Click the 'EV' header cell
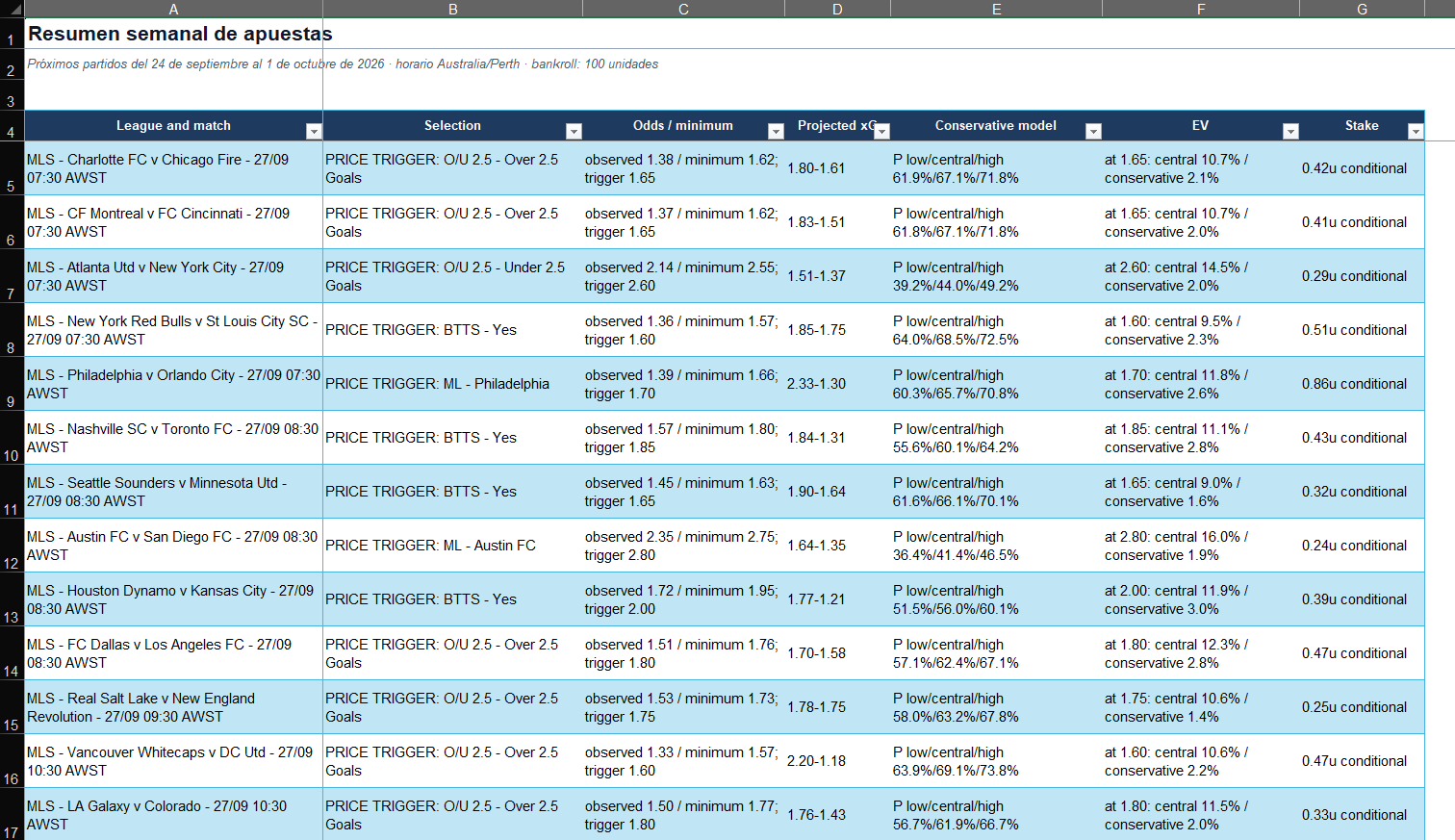The height and width of the screenshot is (840, 1455). pyautogui.click(x=1201, y=126)
